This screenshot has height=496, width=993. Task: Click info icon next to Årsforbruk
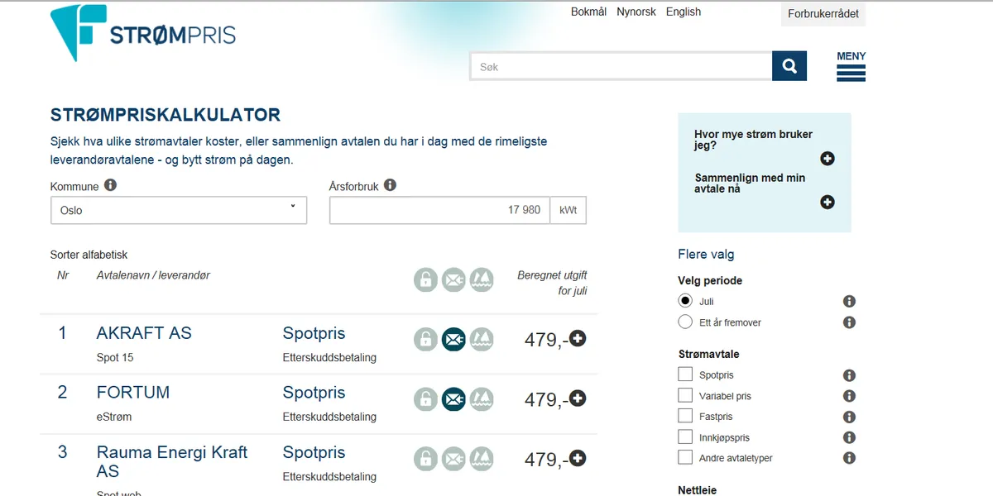tap(390, 185)
